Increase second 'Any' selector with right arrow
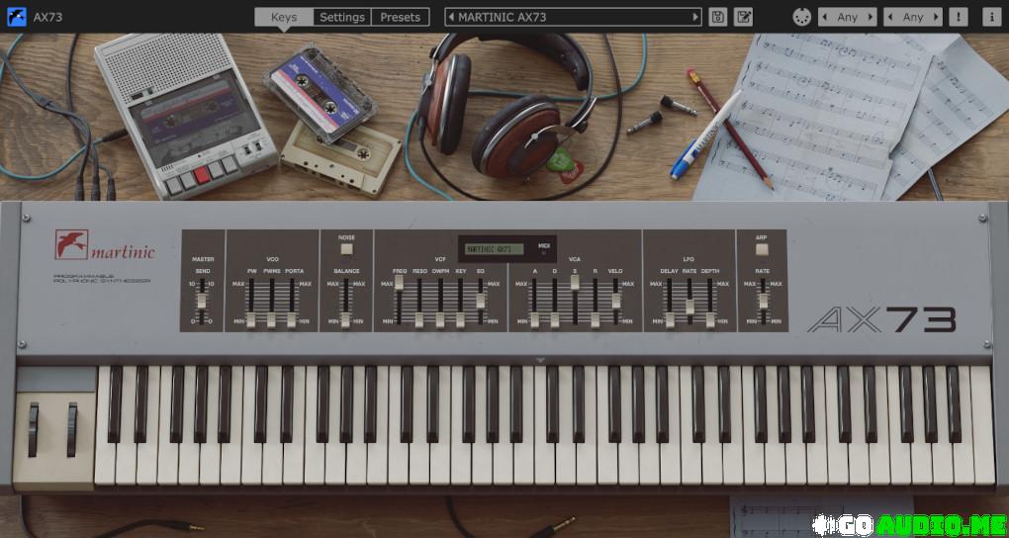Image resolution: width=1009 pixels, height=538 pixels. pos(936,18)
